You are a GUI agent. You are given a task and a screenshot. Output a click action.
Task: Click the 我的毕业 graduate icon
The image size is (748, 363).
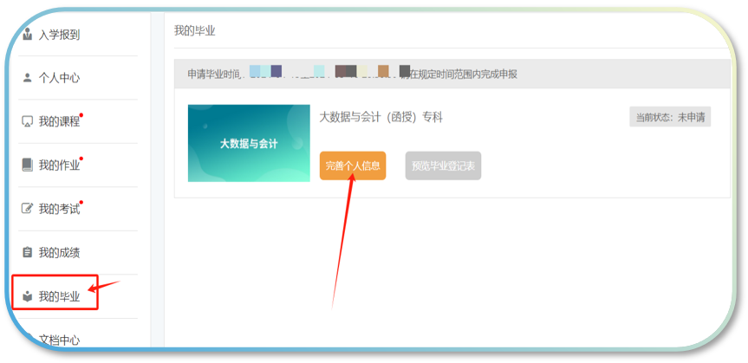tap(27, 297)
